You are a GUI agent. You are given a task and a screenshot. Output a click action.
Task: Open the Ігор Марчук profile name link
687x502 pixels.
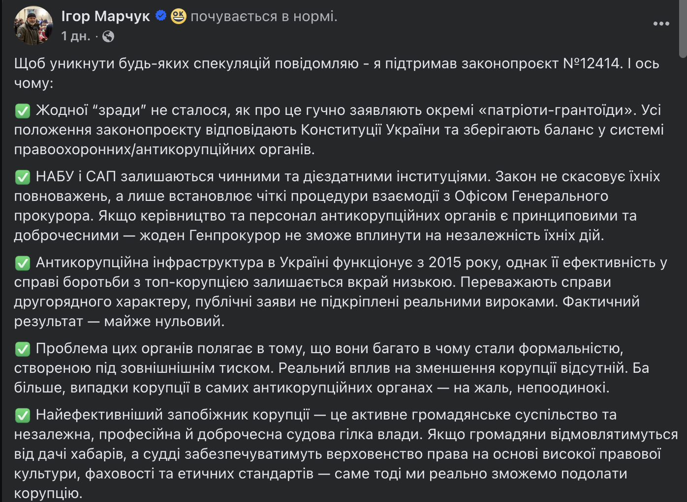pos(105,16)
